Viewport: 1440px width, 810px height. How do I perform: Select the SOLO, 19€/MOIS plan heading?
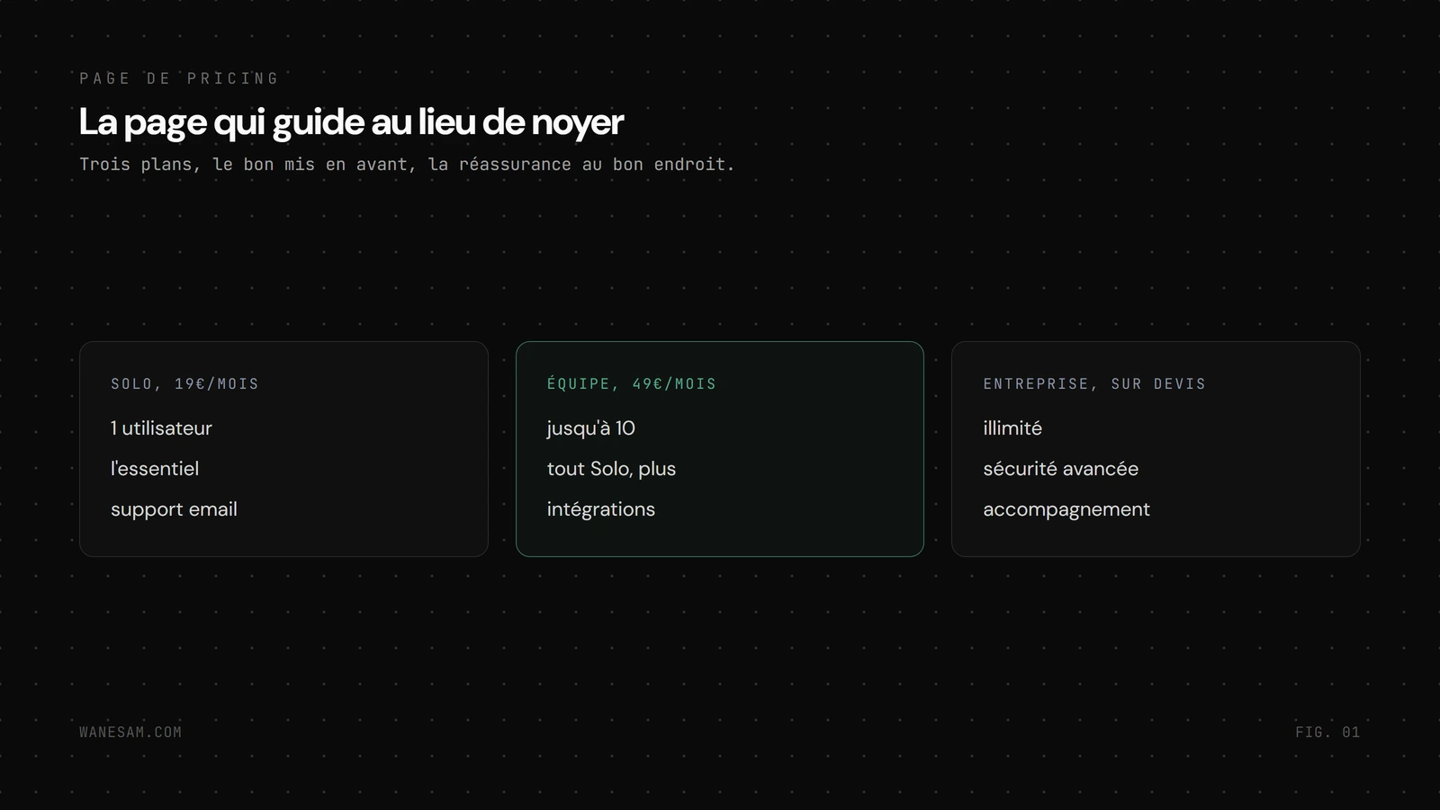(x=184, y=383)
